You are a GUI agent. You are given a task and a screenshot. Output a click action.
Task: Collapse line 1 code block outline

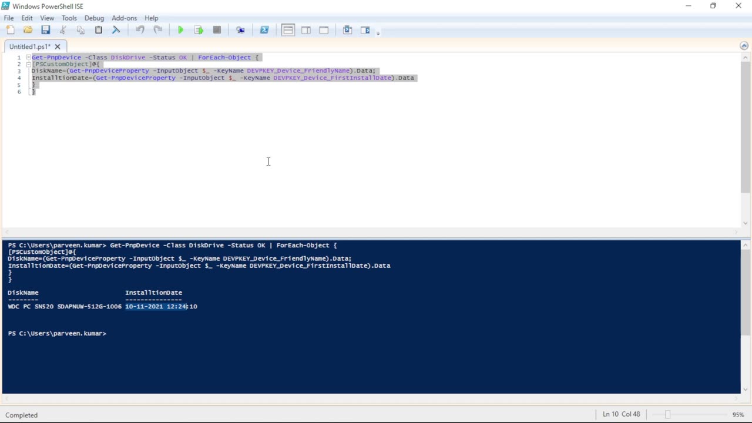(28, 57)
